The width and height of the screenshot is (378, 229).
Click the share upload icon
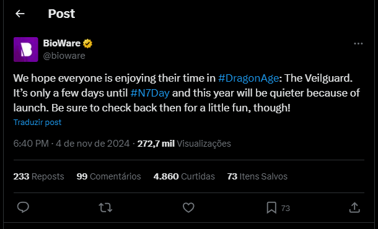354,207
